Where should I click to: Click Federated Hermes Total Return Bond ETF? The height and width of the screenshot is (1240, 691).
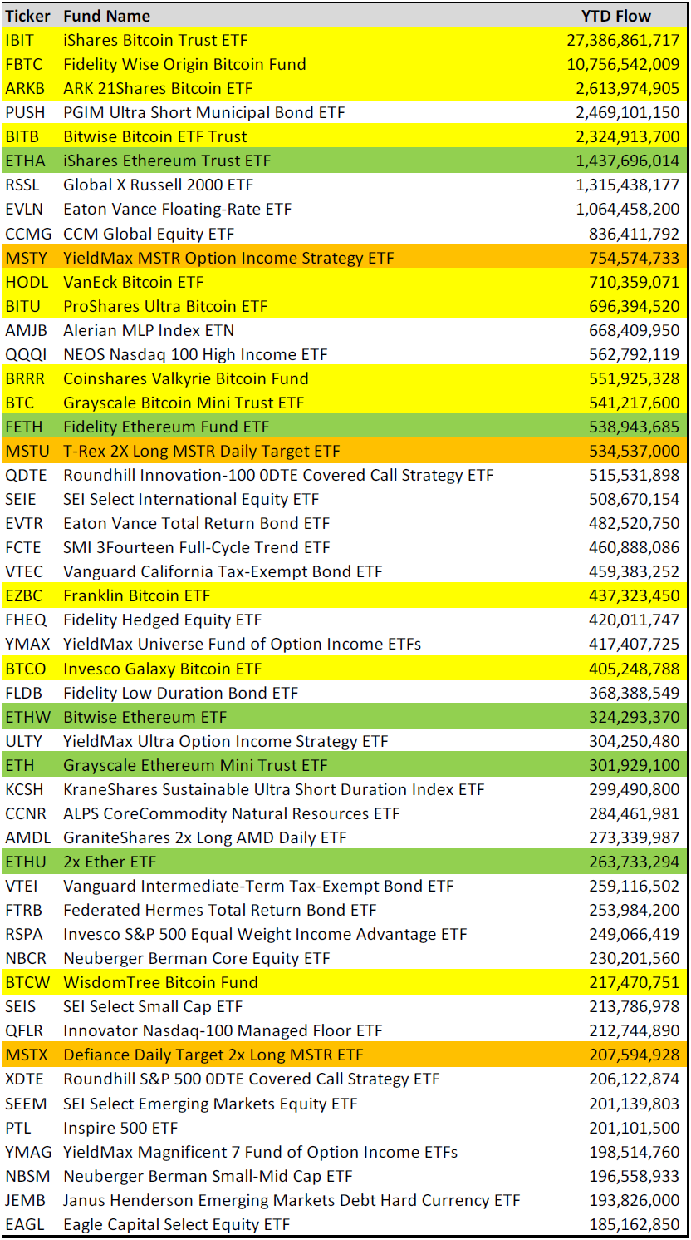click(220, 910)
